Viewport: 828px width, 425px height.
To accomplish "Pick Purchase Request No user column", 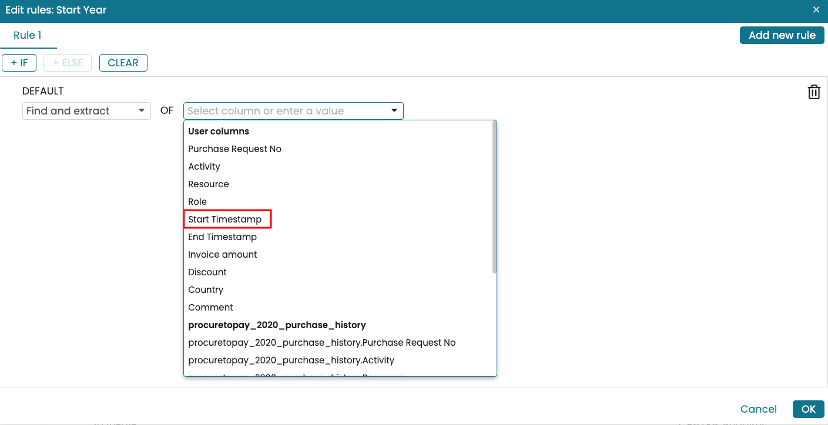I will tap(234, 149).
